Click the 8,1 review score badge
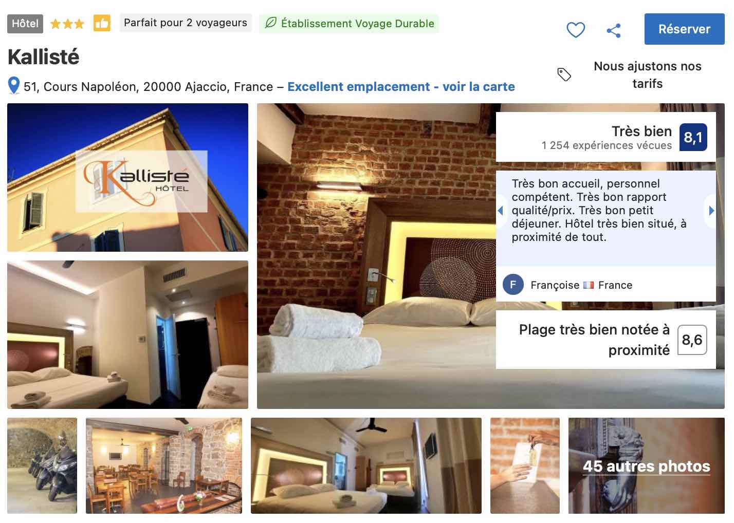Screen dimensions: 734x523 click(693, 137)
